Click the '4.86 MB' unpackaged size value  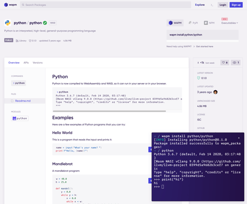click(202, 106)
